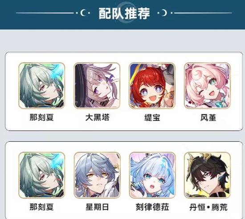245x219 pixels.
Task: Open the blue-haired 刻律德菈 portrait
Action: coord(152,175)
